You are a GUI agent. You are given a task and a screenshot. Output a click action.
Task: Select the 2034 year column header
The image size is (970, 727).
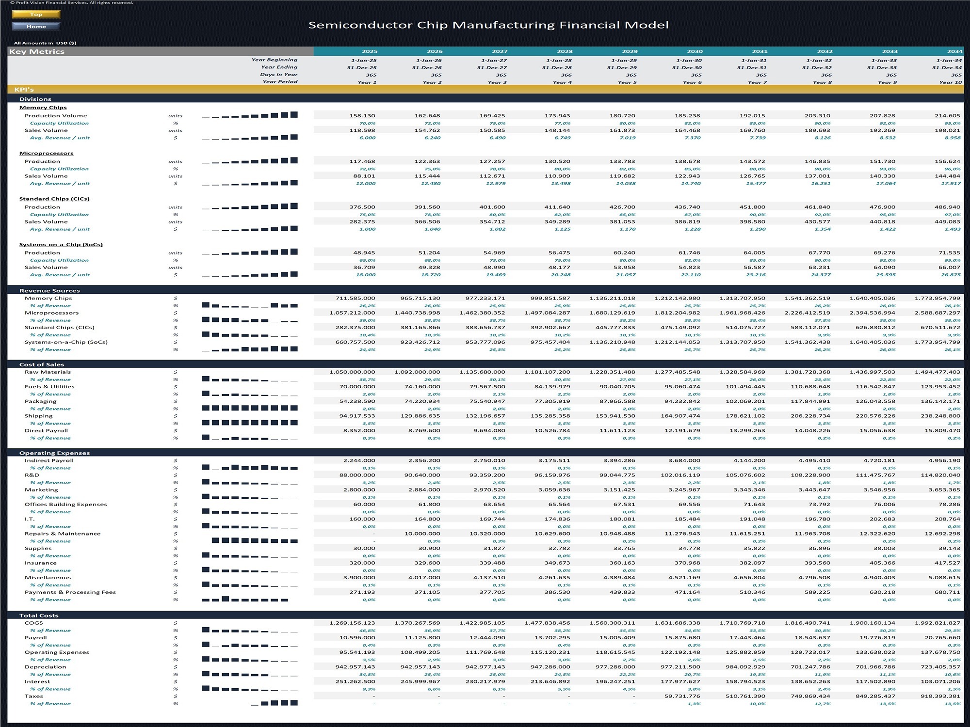tap(954, 51)
